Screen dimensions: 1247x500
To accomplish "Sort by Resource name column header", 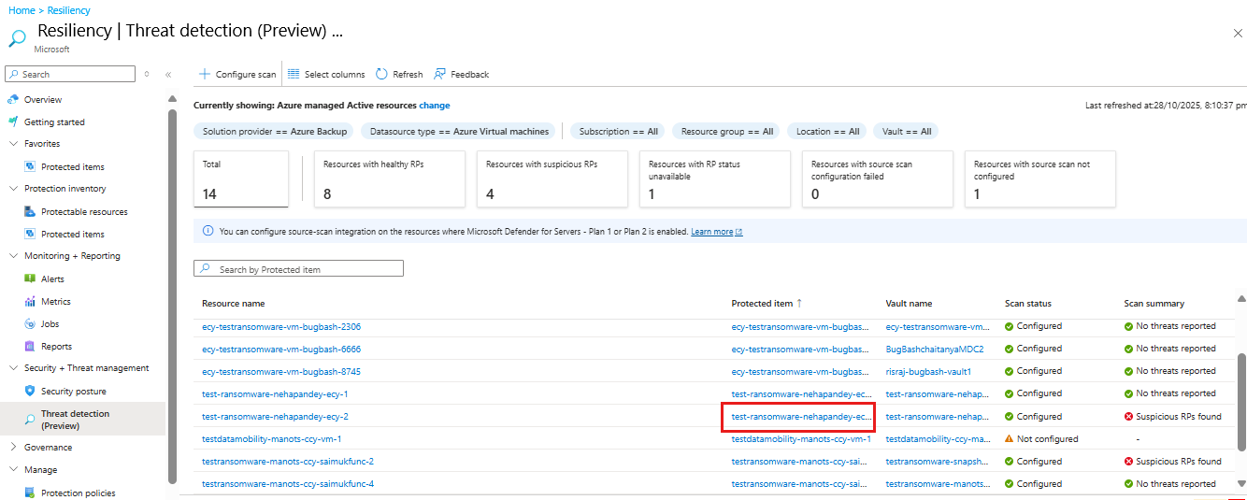I will coord(233,303).
